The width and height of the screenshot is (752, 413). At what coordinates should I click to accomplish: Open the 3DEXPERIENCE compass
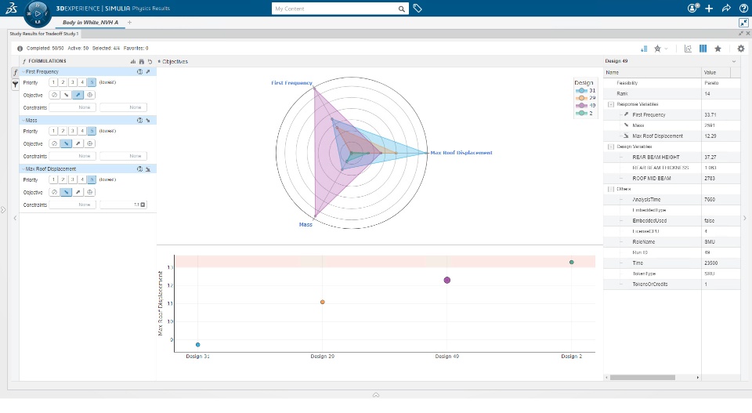point(37,13)
